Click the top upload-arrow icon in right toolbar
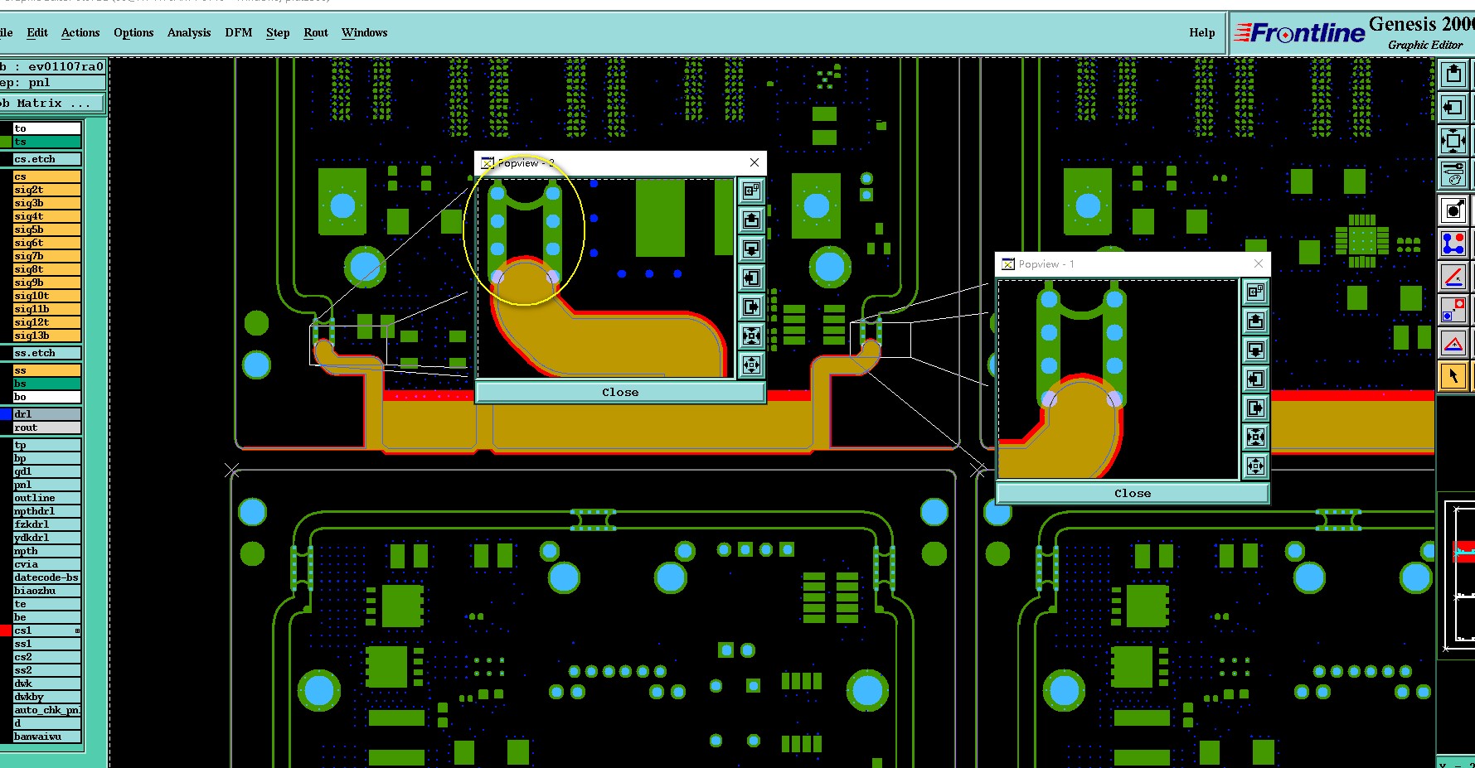This screenshot has height=768, width=1475. click(x=1453, y=75)
